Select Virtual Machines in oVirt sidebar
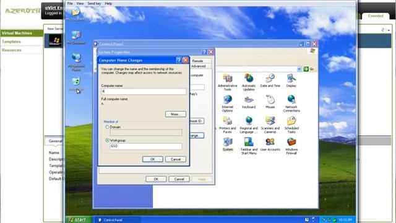396x223 pixels. coord(22,33)
